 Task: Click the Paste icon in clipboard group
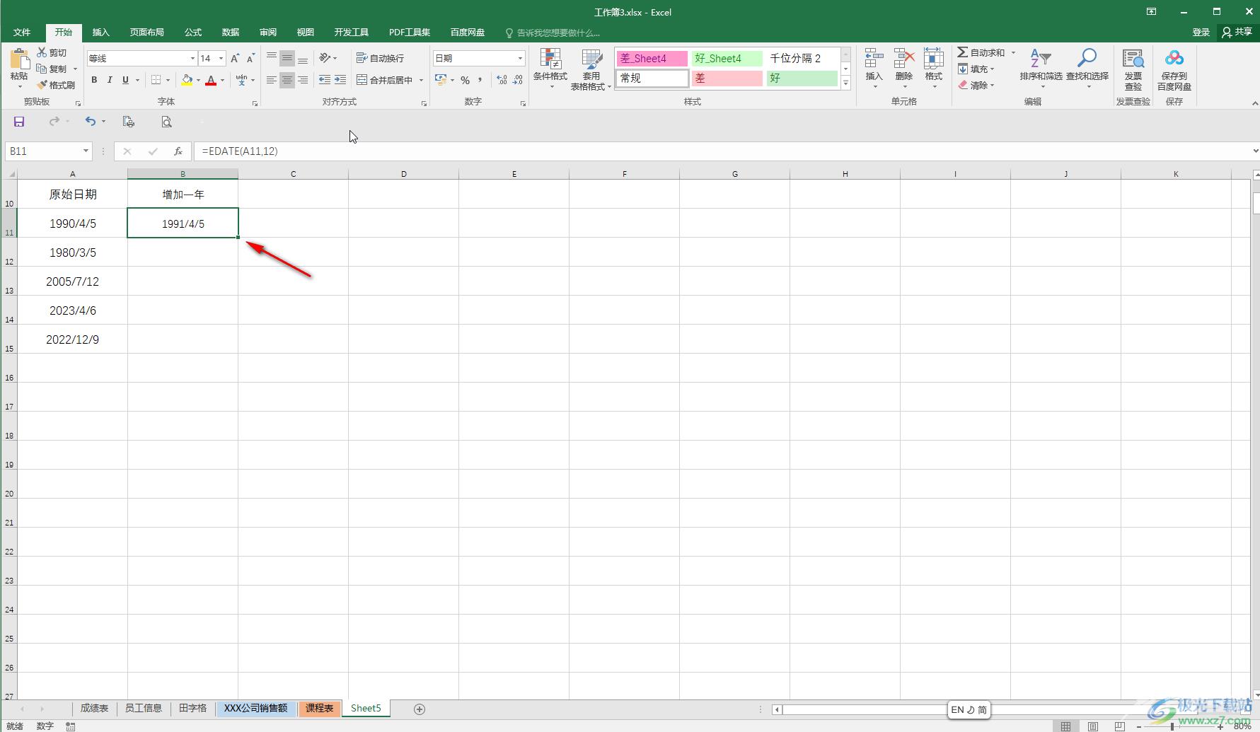point(19,59)
